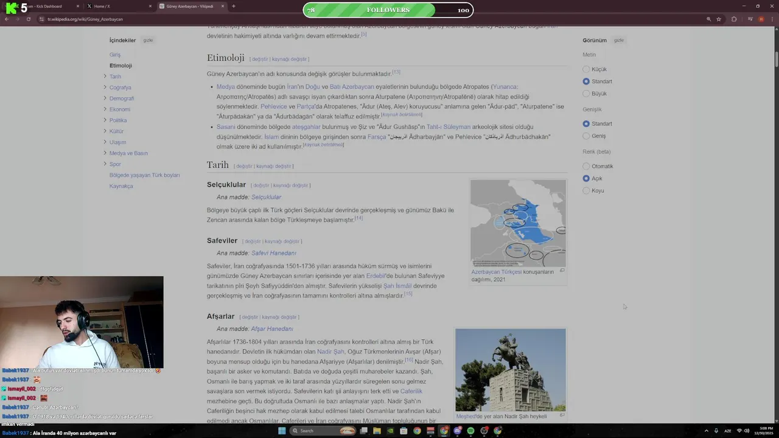The height and width of the screenshot is (438, 779).
Task: Open the media control icon in toolbar
Action: (750, 19)
